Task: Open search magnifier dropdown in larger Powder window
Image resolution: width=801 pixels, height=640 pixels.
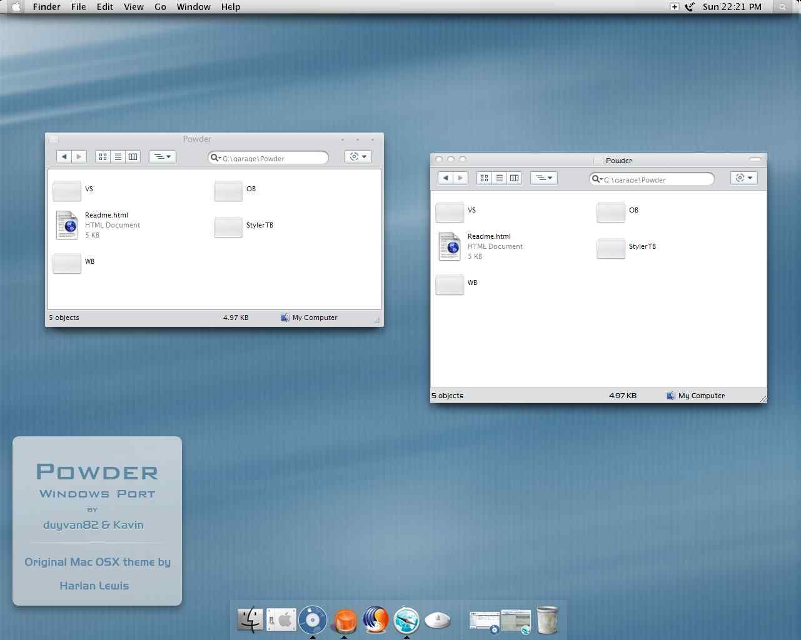Action: 597,179
